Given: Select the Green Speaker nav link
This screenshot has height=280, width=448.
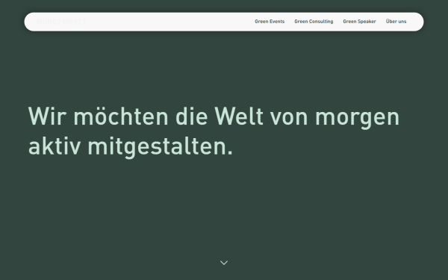Looking at the screenshot, I should click(359, 22).
